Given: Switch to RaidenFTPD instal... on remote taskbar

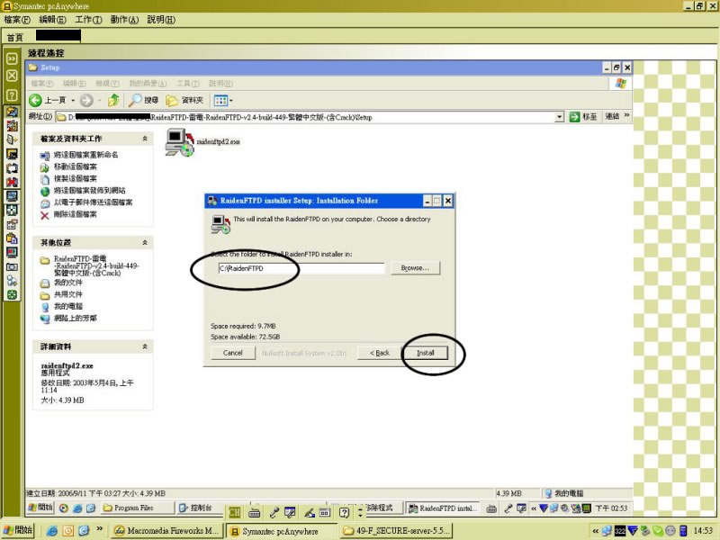Looking at the screenshot, I should click(x=443, y=508).
